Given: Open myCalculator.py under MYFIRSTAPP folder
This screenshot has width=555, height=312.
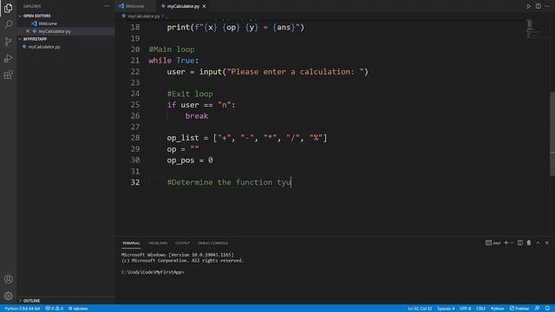Looking at the screenshot, I should tap(44, 47).
